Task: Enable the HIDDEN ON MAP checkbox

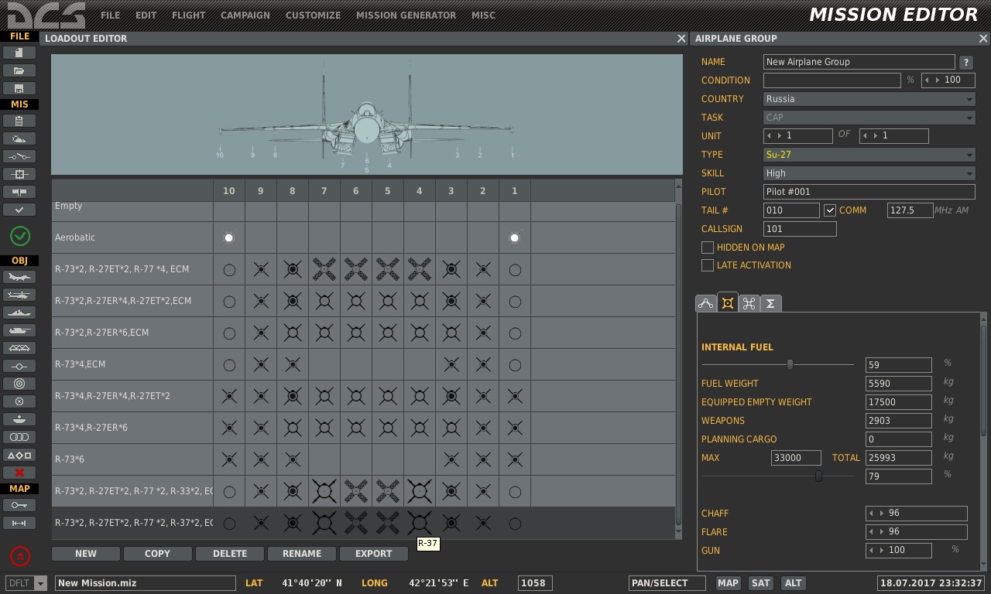Action: point(707,247)
